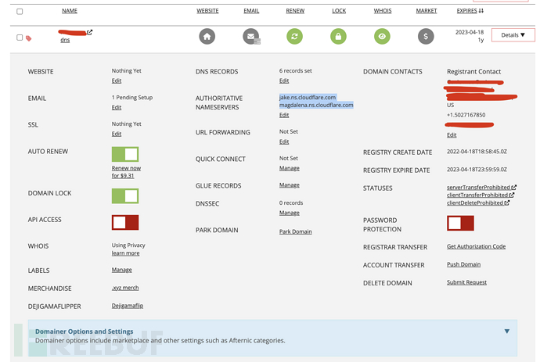Edit the Registrant Contact
The height and width of the screenshot is (362, 540).
(x=452, y=135)
